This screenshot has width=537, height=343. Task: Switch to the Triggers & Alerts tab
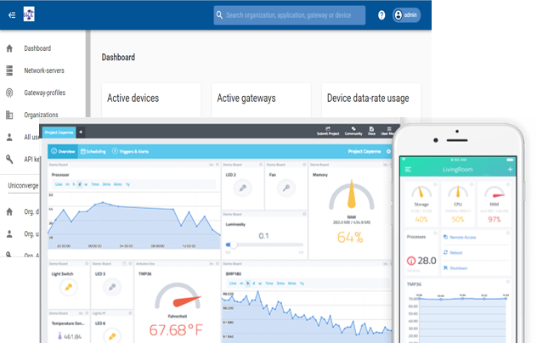(x=131, y=151)
